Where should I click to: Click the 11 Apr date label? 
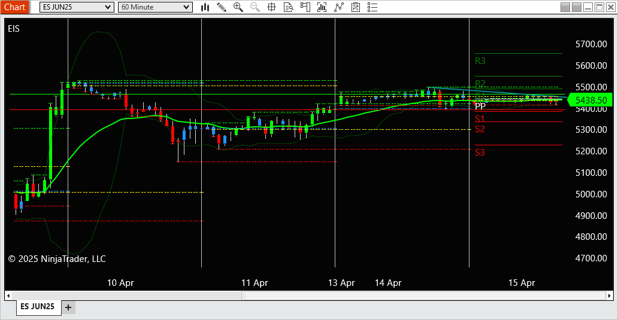255,282
